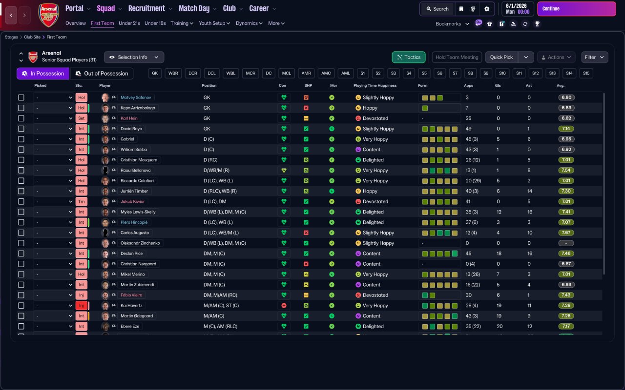The image size is (625, 390).
Task: Go back using the left arrow button
Action: [x=11, y=15]
